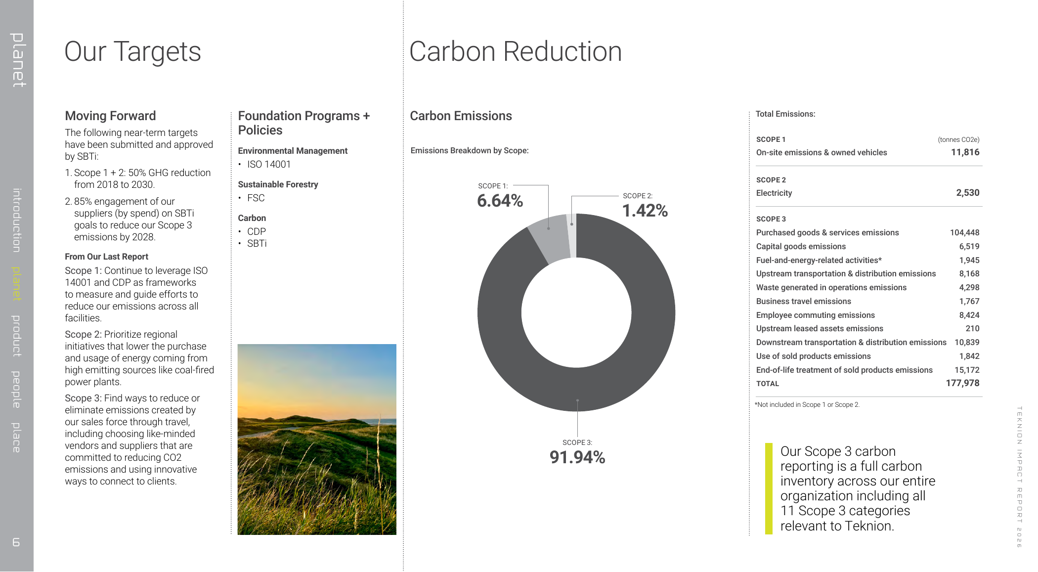The image size is (1038, 572).
Task: Jump to the place section in sidebar
Action: (x=17, y=438)
